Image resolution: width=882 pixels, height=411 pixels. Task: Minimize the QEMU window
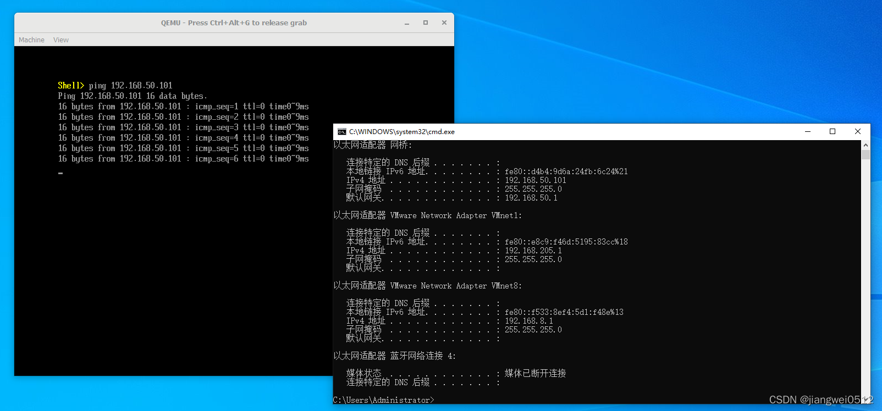(407, 23)
